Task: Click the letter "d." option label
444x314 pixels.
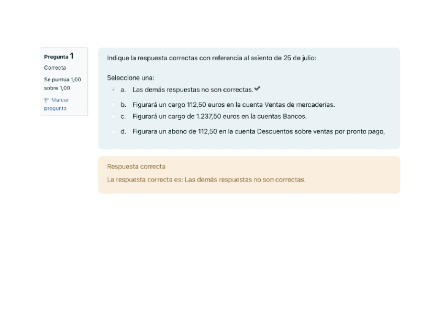Action: pyautogui.click(x=123, y=131)
